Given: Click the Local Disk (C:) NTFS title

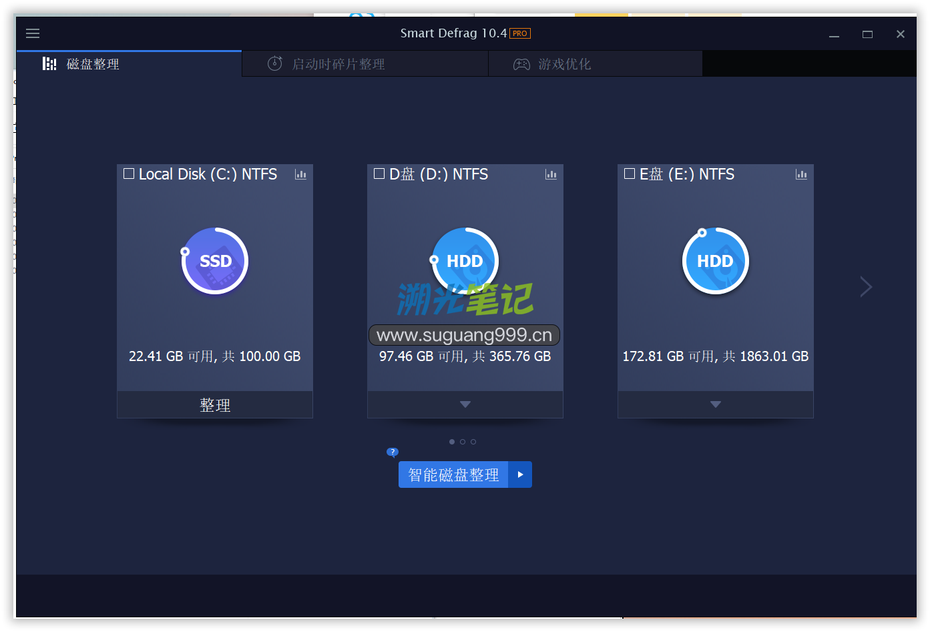Looking at the screenshot, I should click(x=208, y=174).
